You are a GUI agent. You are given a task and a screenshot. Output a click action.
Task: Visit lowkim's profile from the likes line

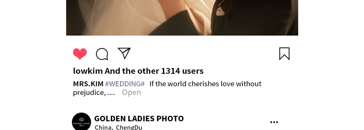pos(88,71)
